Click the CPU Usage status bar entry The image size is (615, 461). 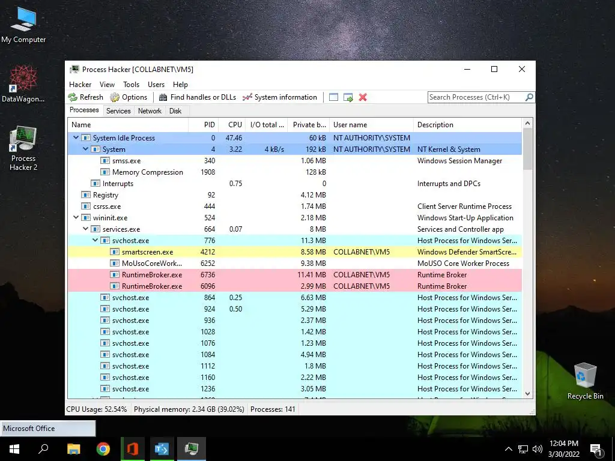point(97,409)
